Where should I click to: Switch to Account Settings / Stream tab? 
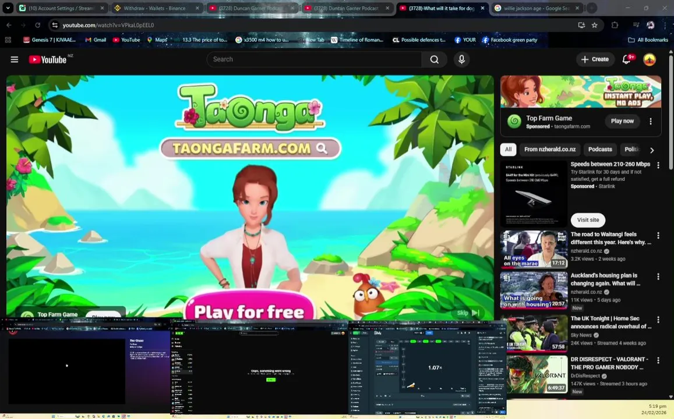pos(62,8)
